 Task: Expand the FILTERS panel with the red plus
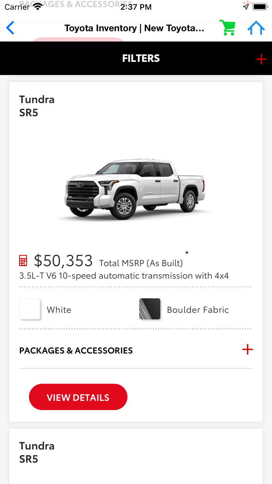(x=261, y=59)
